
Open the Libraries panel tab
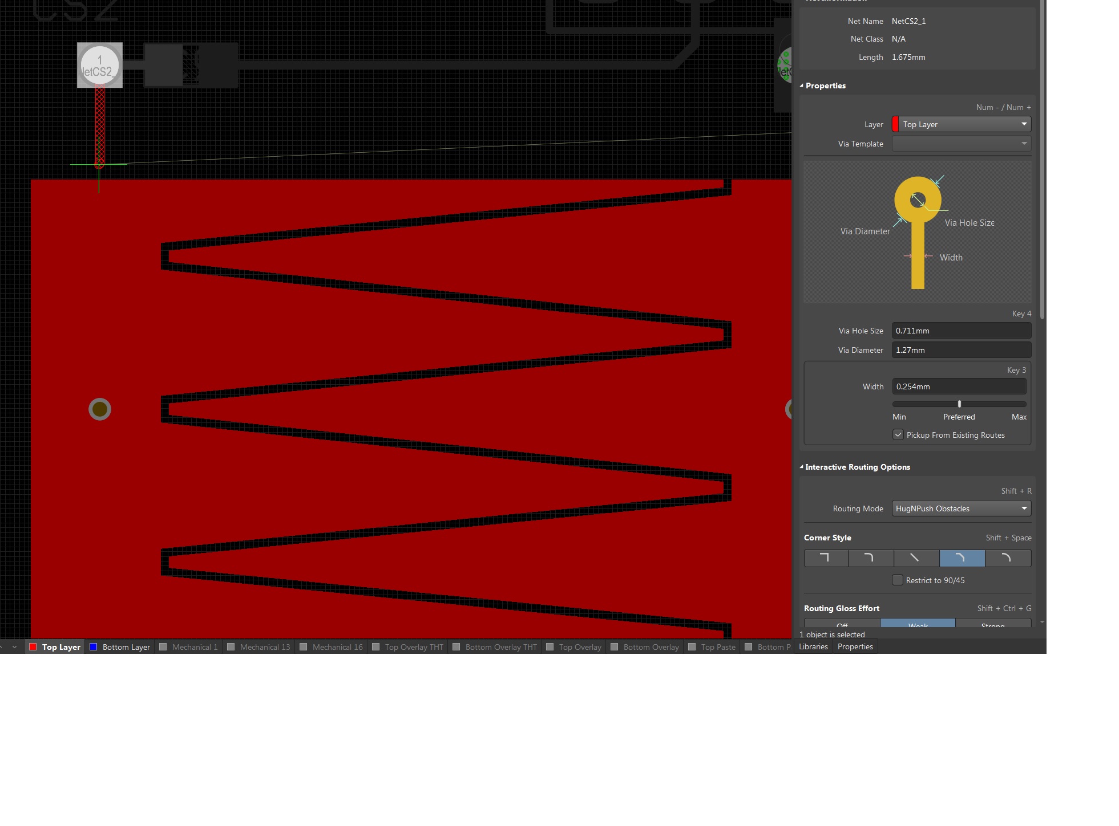[813, 646]
